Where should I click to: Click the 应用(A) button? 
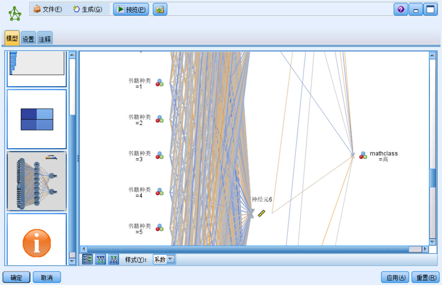coord(395,277)
